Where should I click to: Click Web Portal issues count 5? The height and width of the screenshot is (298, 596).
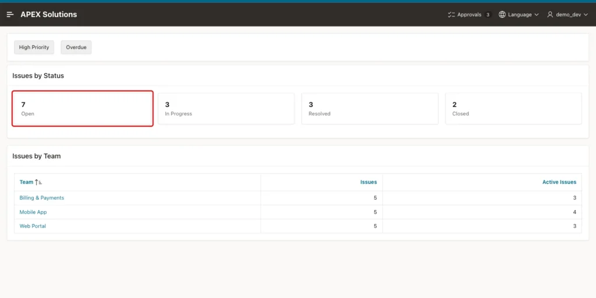tap(375, 226)
